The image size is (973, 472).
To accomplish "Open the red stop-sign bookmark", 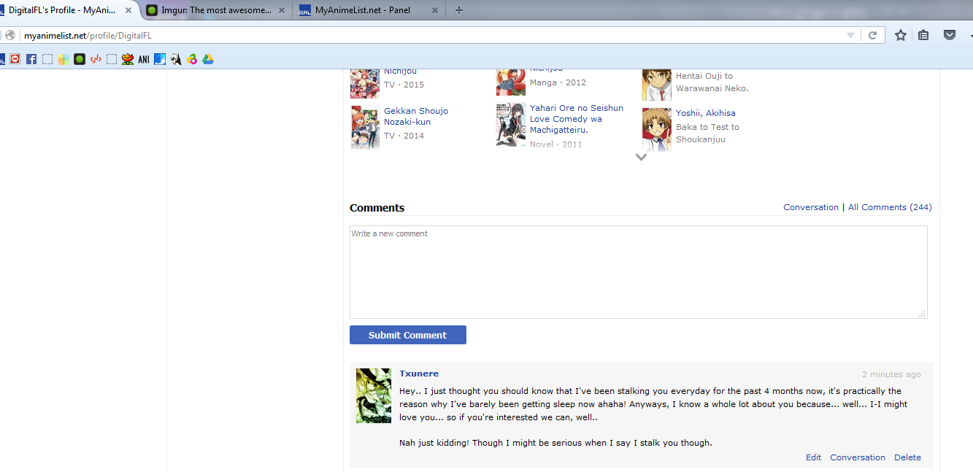I will pyautogui.click(x=15, y=59).
